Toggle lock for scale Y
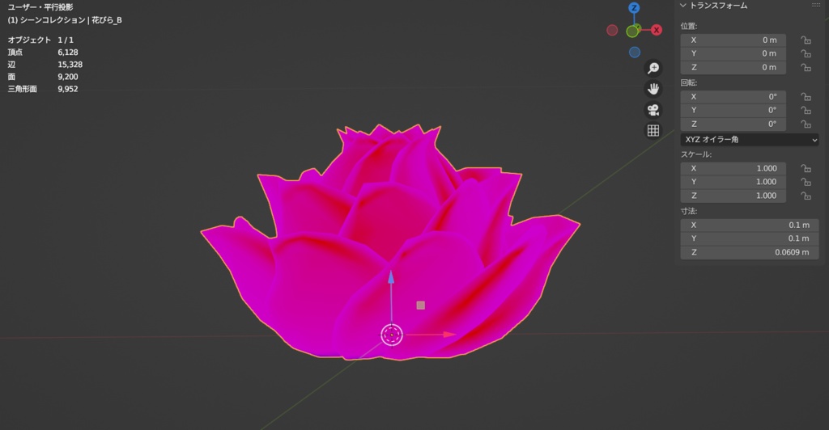 [806, 182]
